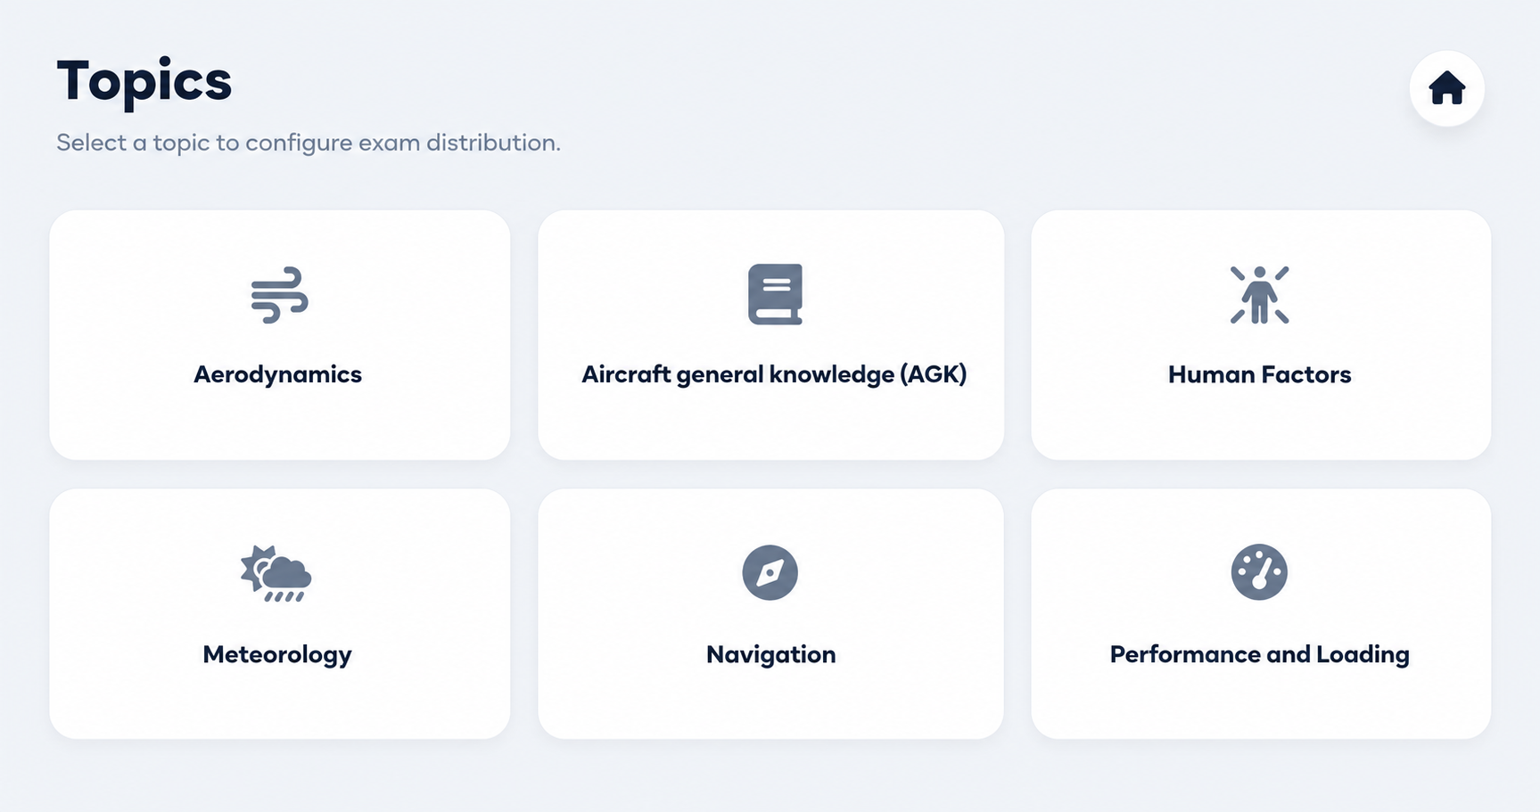Click the home icon button

(1446, 88)
